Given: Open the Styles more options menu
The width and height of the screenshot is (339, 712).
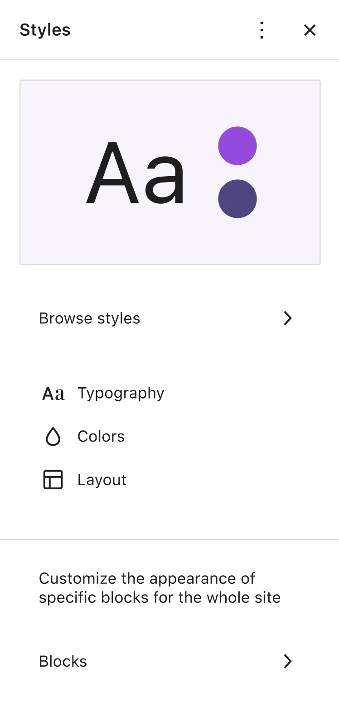Looking at the screenshot, I should pos(262,30).
